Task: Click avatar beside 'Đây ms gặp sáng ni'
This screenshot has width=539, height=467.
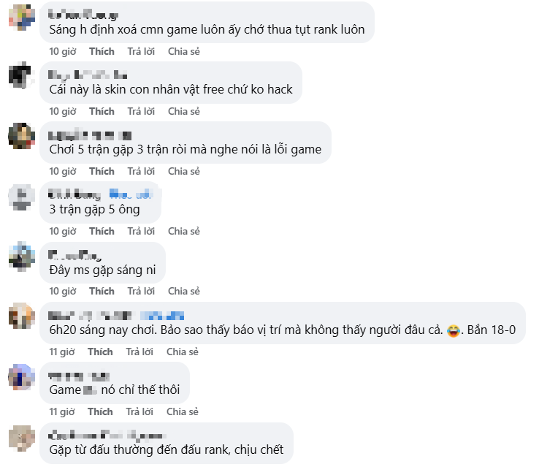Action: click(x=22, y=257)
